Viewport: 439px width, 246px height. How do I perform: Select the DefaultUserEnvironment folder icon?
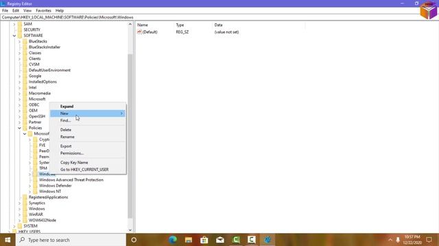[25, 70]
